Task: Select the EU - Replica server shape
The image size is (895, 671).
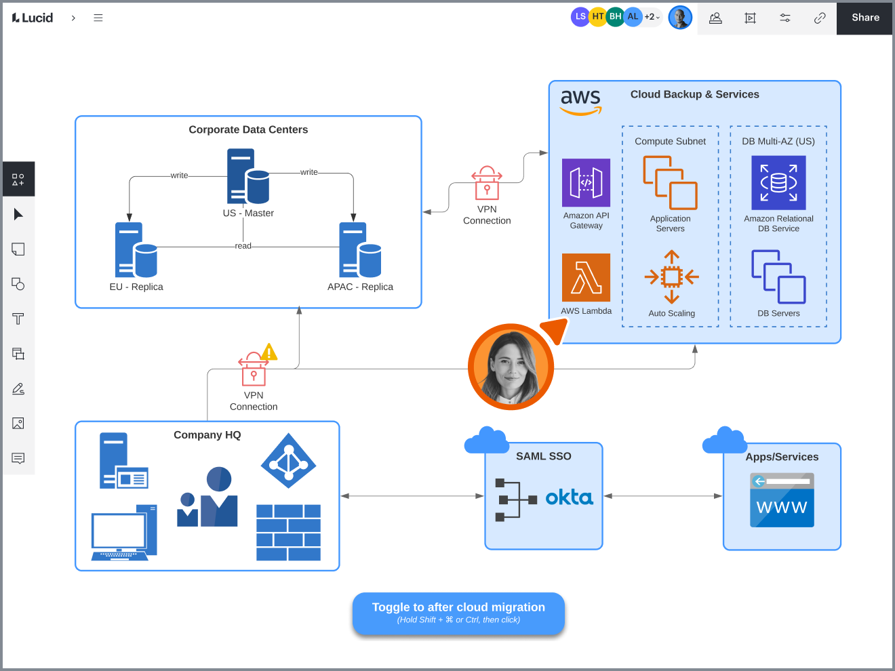Action: [x=136, y=250]
